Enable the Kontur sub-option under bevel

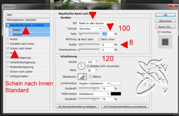[11, 30]
